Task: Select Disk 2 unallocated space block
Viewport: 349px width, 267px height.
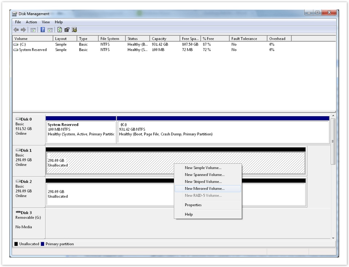Action: point(109,194)
